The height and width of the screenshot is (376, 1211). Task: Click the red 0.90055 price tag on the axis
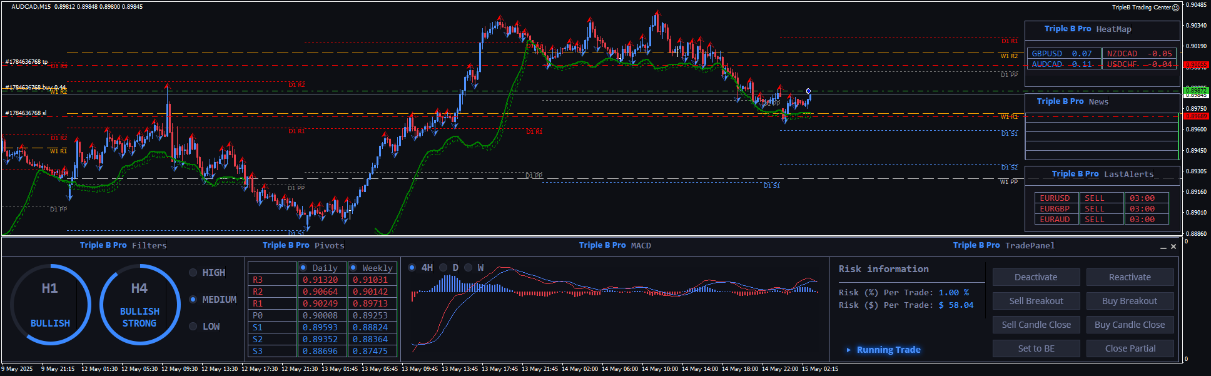coord(1196,65)
